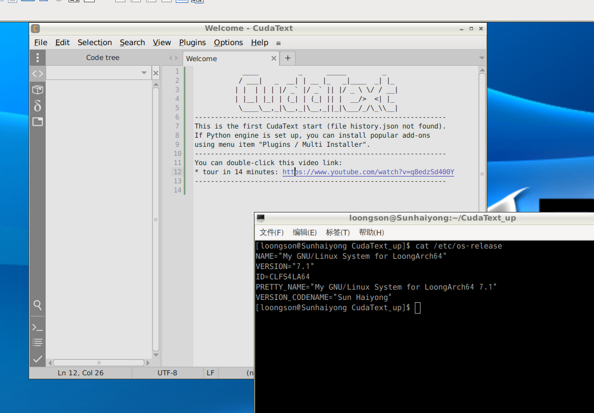Screen dimensions: 594x413
Task: Show the Code tree panel icon
Action: click(x=38, y=74)
